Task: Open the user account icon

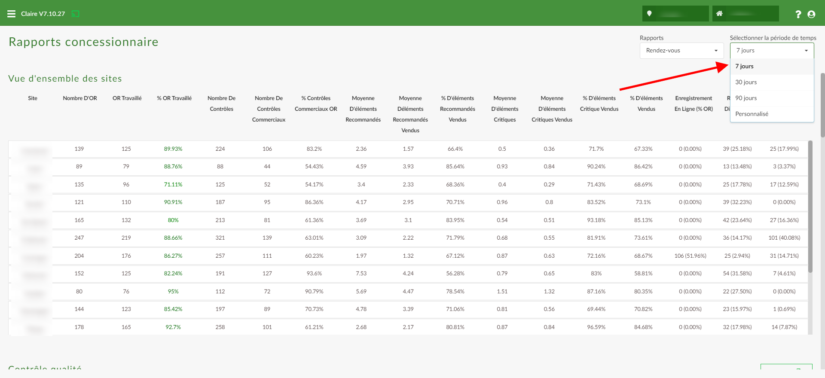Action: pyautogui.click(x=811, y=14)
